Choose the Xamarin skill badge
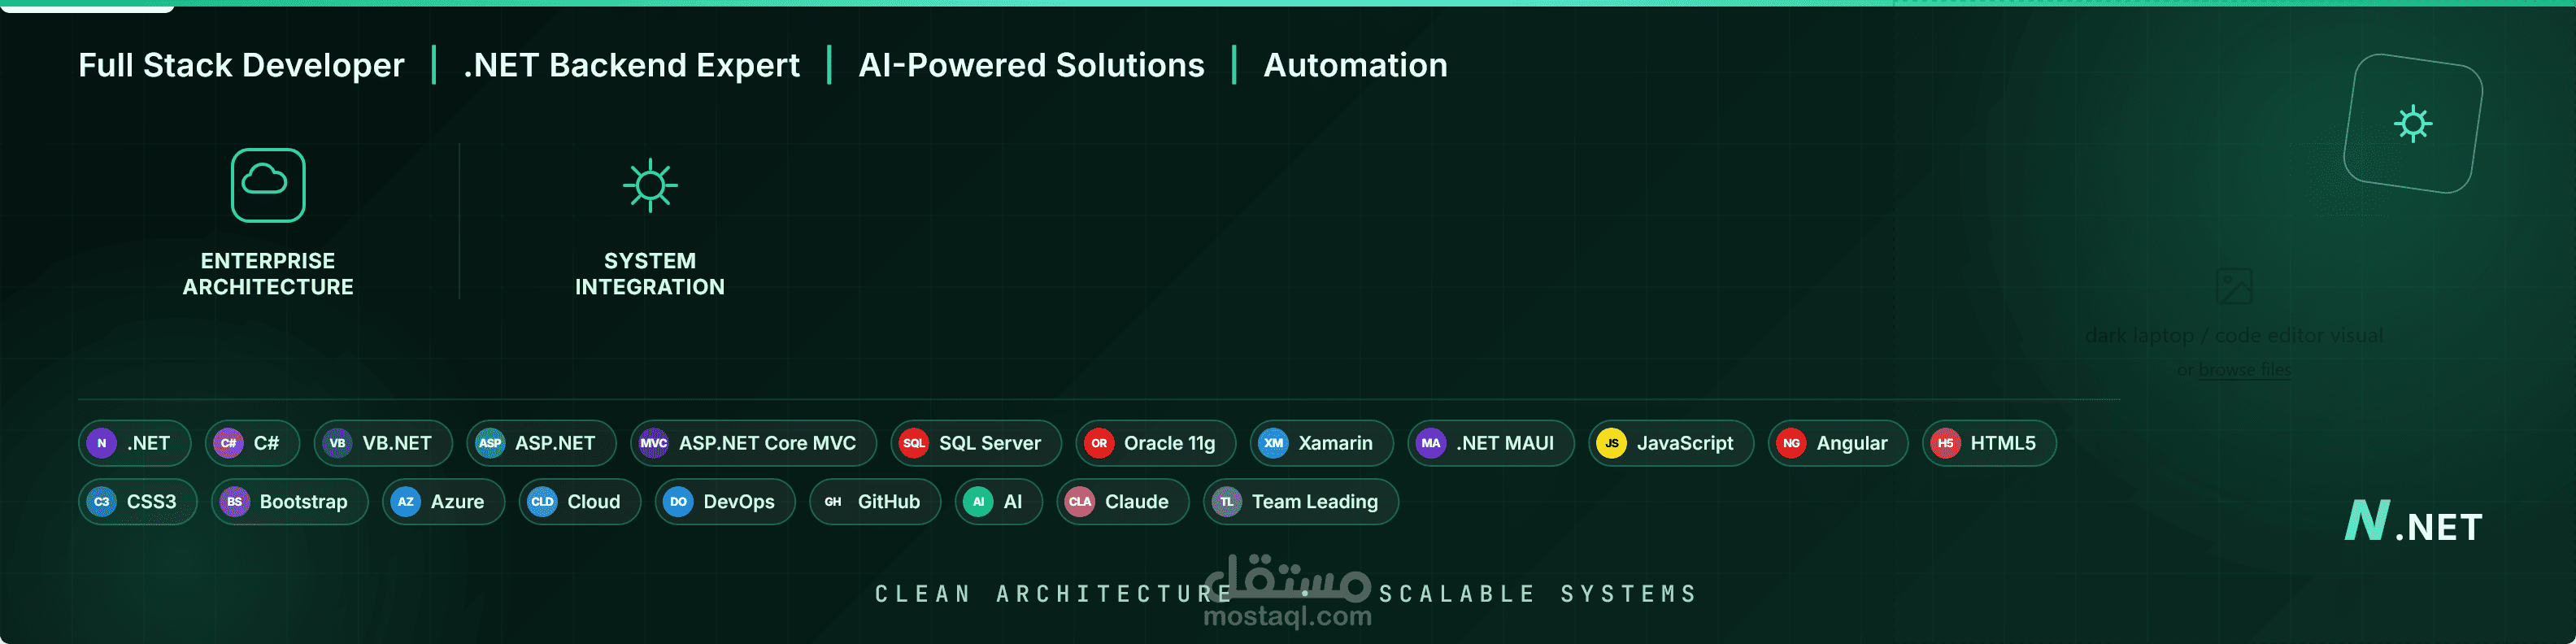This screenshot has height=644, width=2576. click(x=1322, y=443)
